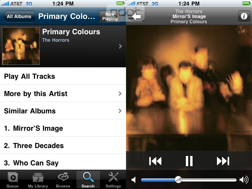Go back using the left arrow button
The height and width of the screenshot is (189, 252).
pyautogui.click(x=136, y=17)
